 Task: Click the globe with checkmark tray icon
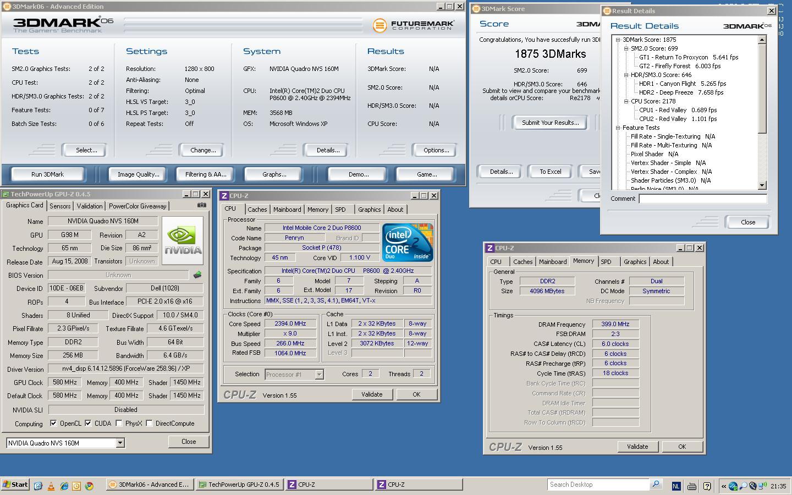pos(733,486)
